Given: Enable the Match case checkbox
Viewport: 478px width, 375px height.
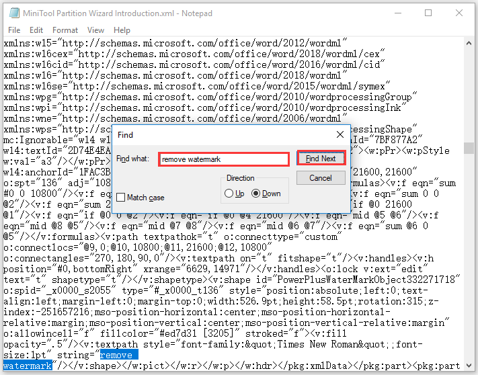Looking at the screenshot, I should tap(121, 198).
